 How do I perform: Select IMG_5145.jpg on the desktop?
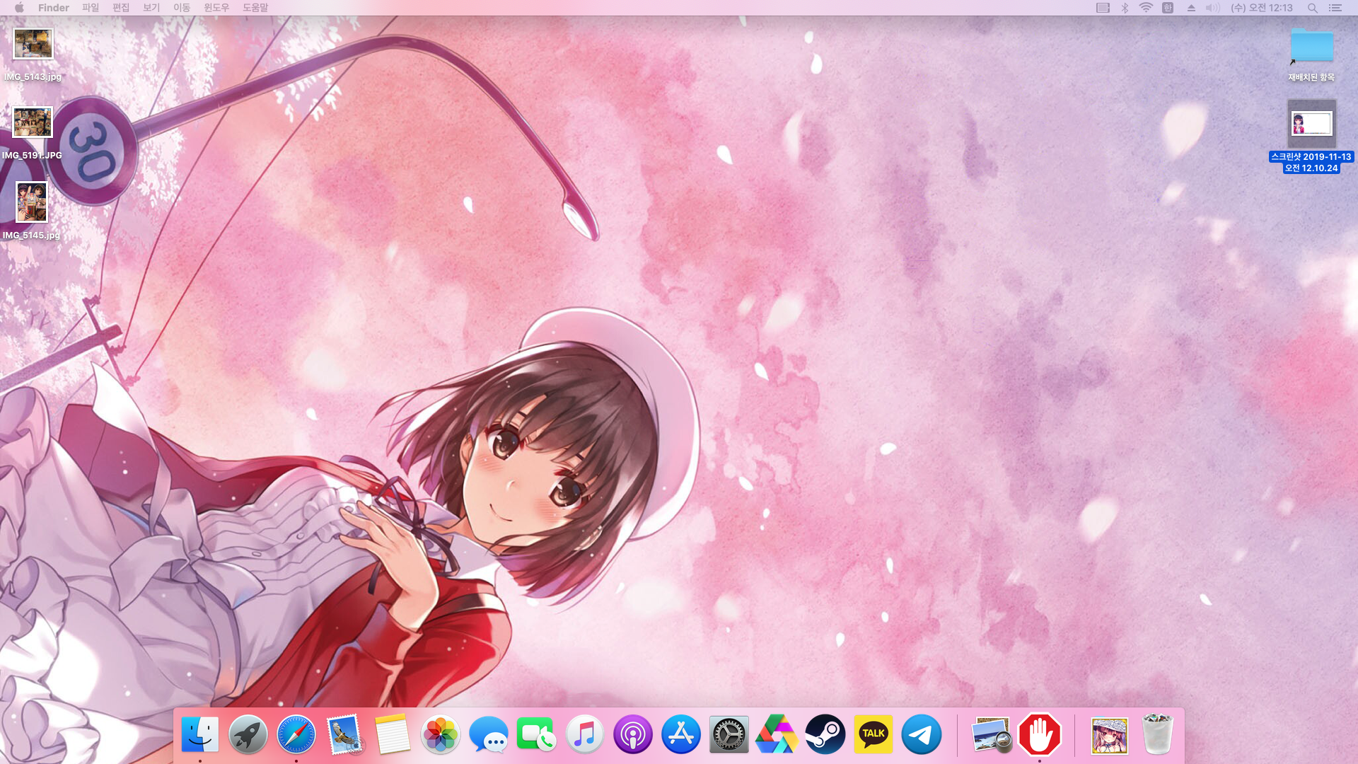tap(32, 202)
